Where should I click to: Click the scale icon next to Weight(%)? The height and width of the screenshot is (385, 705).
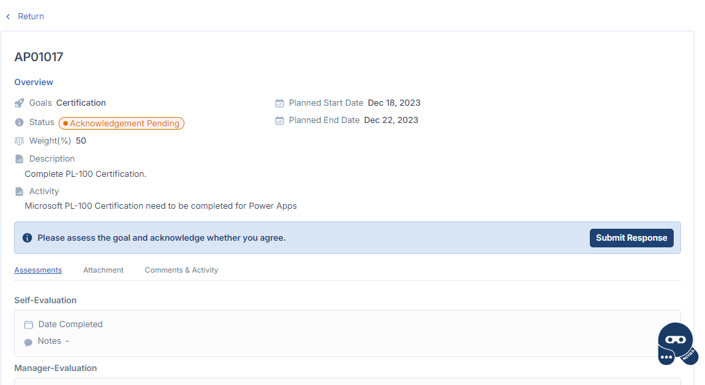point(19,141)
